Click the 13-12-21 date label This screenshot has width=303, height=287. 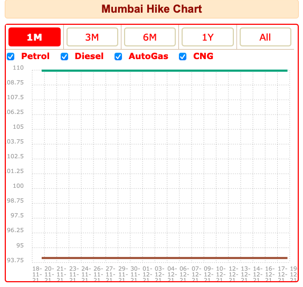tap(245, 274)
